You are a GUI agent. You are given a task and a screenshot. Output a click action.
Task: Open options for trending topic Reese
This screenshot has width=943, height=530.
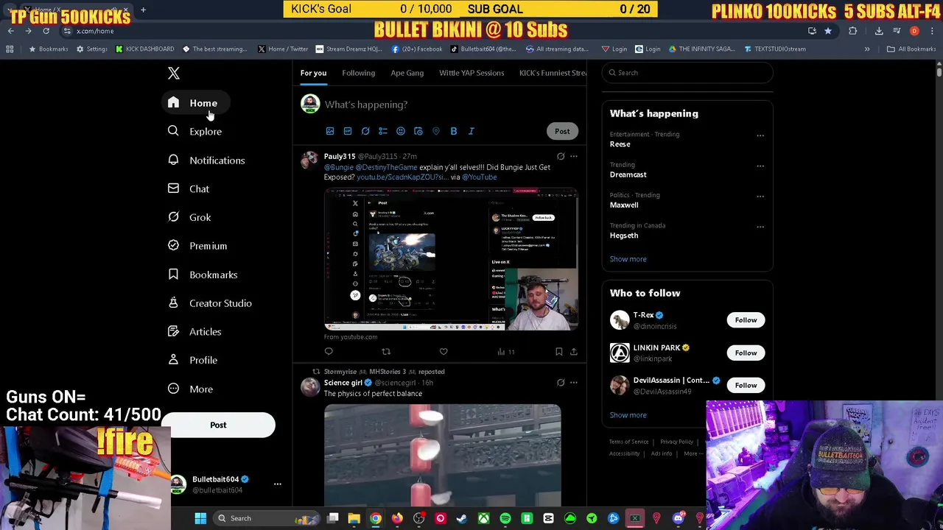pyautogui.click(x=760, y=135)
